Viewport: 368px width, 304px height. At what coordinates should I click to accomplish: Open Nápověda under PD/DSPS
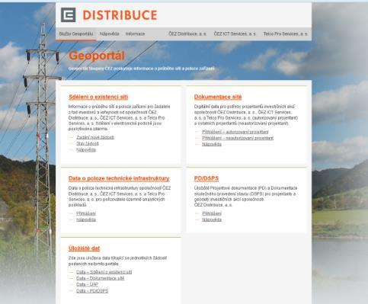coord(212,219)
